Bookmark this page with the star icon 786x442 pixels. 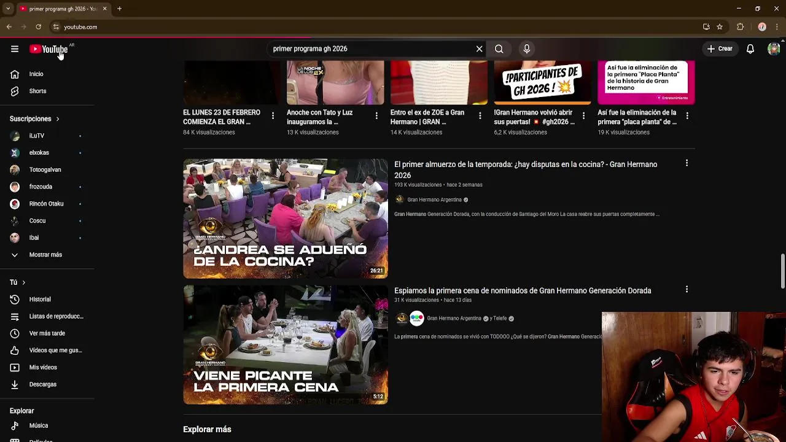(720, 27)
